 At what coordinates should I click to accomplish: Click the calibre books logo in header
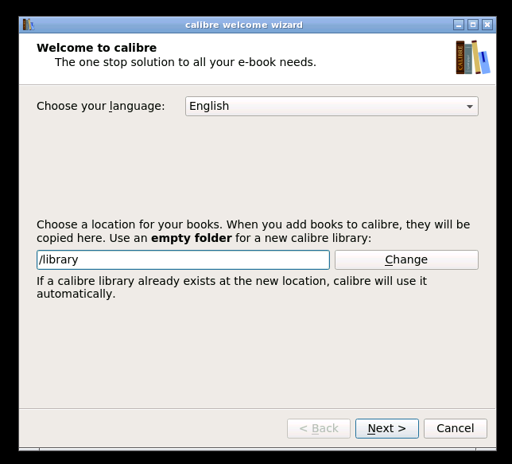(472, 57)
